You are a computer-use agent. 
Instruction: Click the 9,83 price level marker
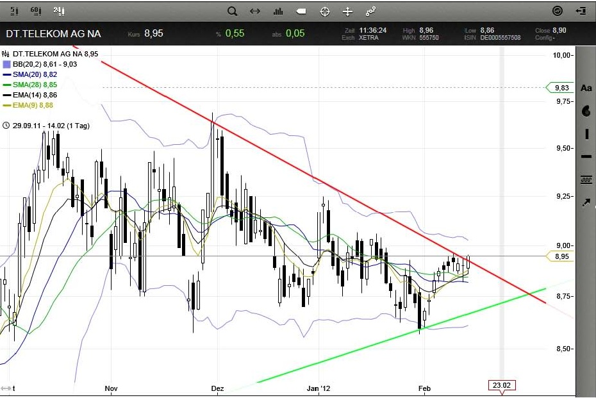pos(559,88)
